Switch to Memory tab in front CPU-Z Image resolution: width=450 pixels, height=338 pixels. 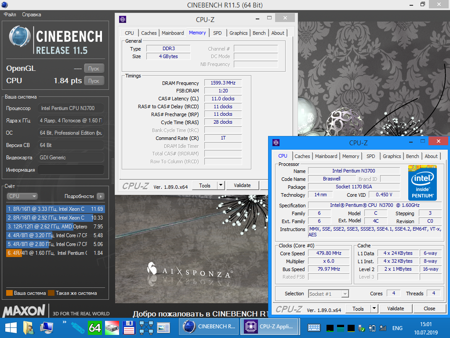[351, 156]
